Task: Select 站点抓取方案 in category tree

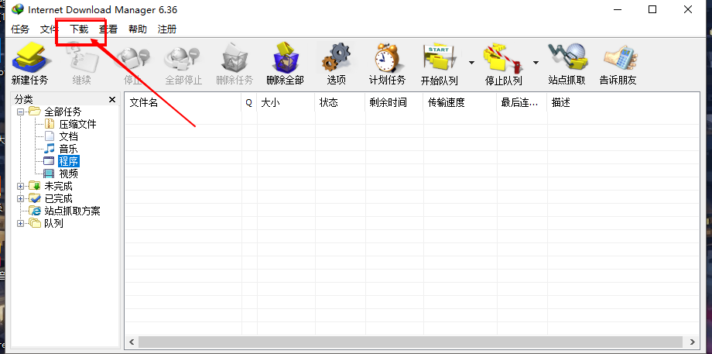Action: coord(72,211)
